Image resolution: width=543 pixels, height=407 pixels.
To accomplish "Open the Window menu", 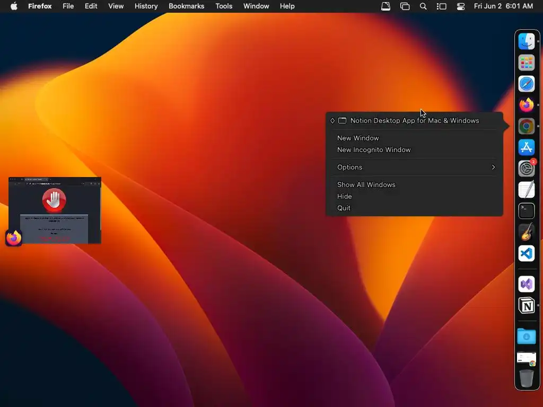I will (x=256, y=6).
